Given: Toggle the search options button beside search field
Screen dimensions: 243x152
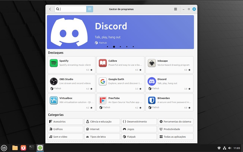Looking at the screenshot, I should 90,9.
